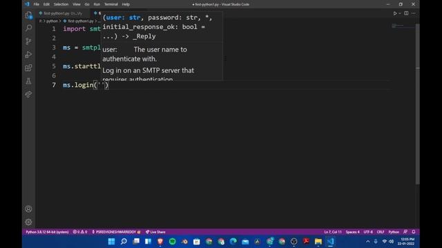Open the clock and date flyout
Screen dimensions: 442x248
point(406,241)
